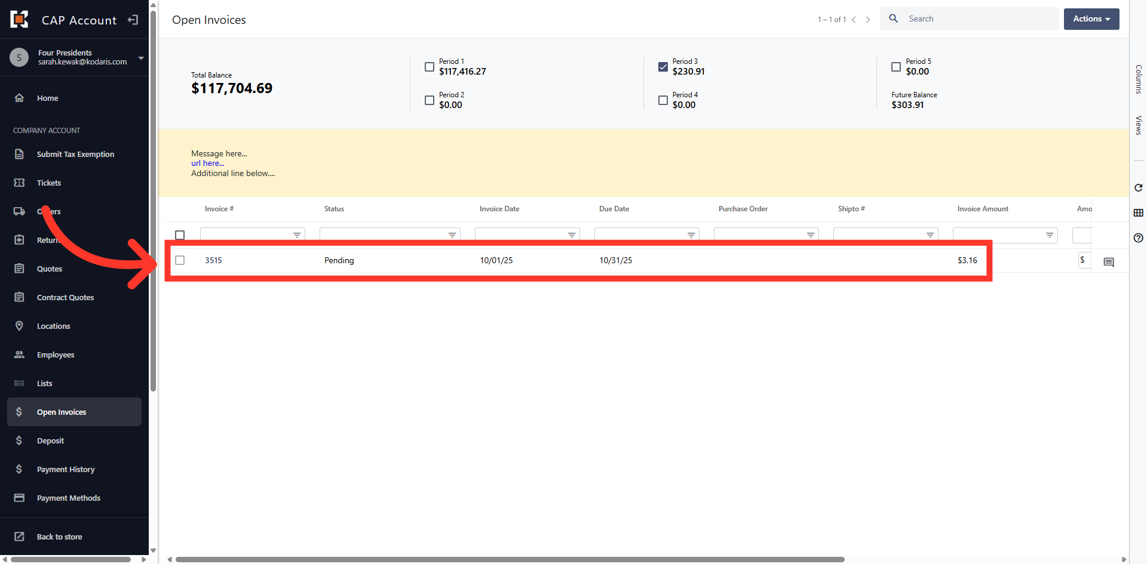Click the Returns icon in sidebar

click(x=19, y=240)
